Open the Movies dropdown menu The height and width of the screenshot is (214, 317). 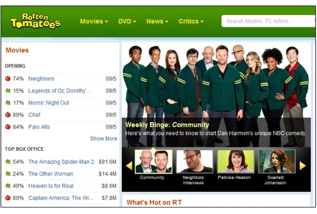point(94,21)
